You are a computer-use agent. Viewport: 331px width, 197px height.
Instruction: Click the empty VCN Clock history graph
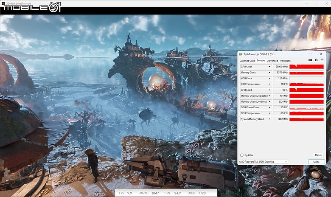(x=306, y=79)
